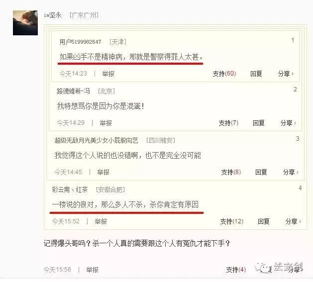
Task: Report the 14:23 comment with 举报
Action: tap(108, 74)
